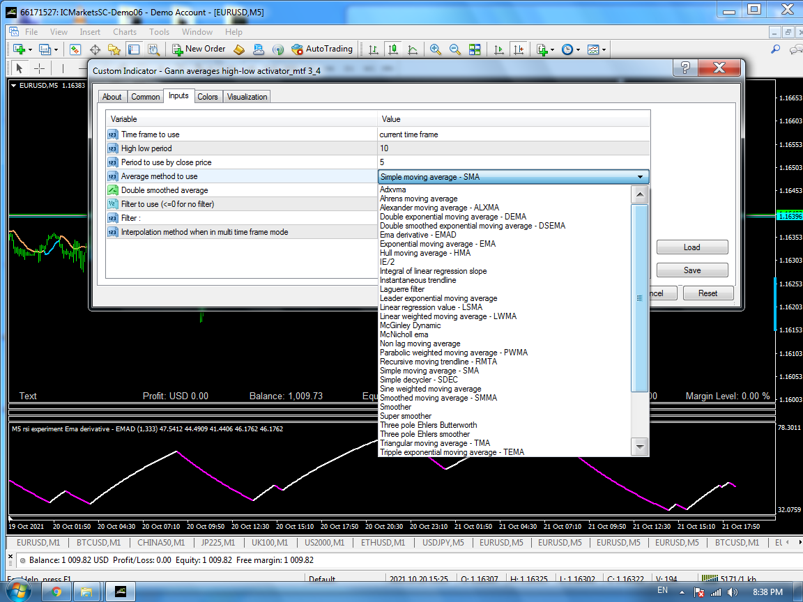Switch to the Colors tab
This screenshot has height=602, width=803.
click(x=207, y=97)
